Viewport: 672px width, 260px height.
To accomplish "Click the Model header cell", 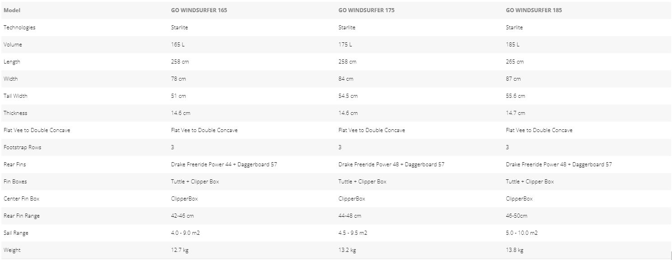I will [12, 10].
